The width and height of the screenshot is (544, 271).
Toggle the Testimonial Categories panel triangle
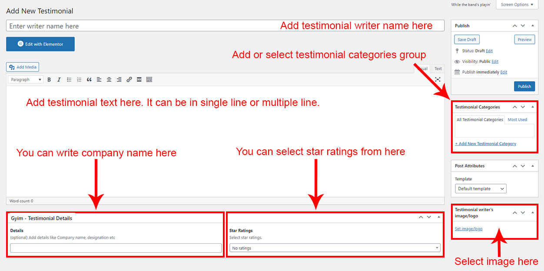click(x=533, y=107)
